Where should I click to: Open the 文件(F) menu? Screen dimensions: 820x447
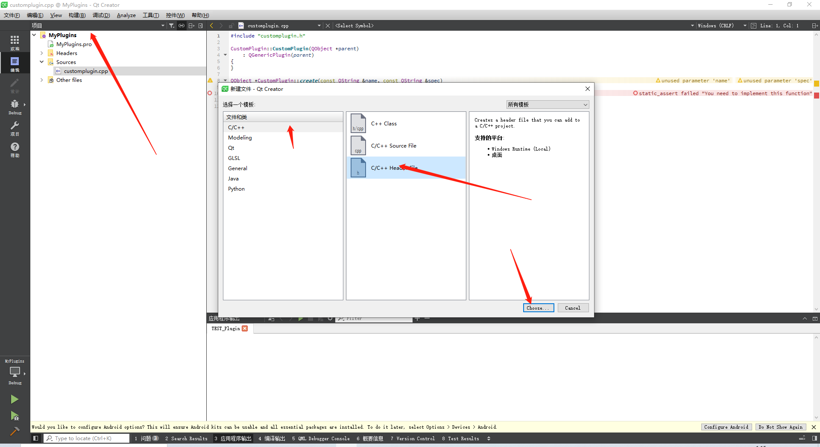pyautogui.click(x=12, y=15)
